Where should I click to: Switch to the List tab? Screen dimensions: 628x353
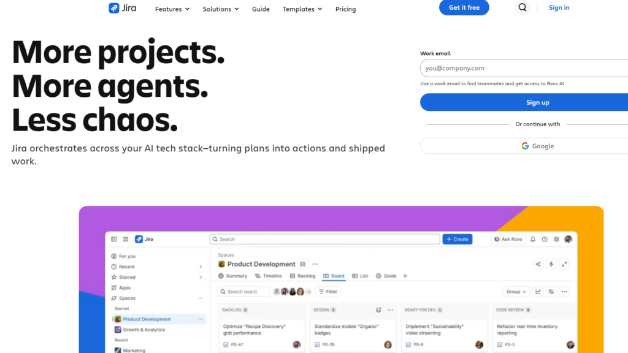click(x=360, y=276)
